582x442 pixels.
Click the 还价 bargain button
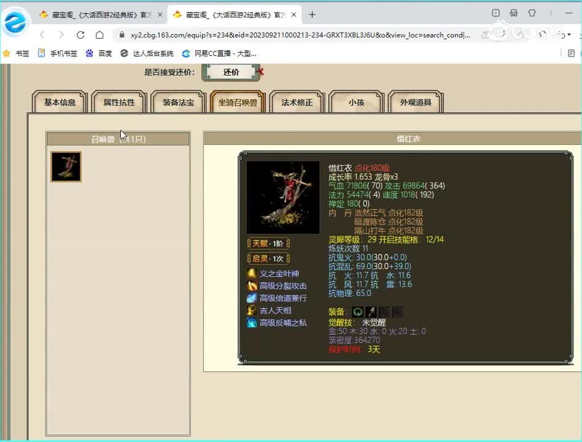click(x=231, y=72)
